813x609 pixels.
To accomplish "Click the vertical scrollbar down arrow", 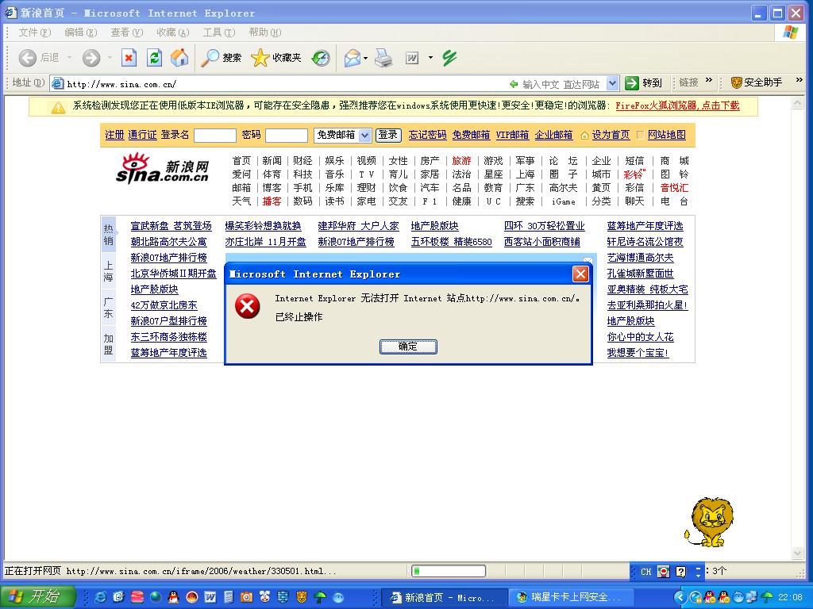I will click(797, 553).
